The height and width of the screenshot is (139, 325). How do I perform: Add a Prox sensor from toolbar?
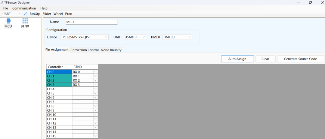tap(68, 14)
